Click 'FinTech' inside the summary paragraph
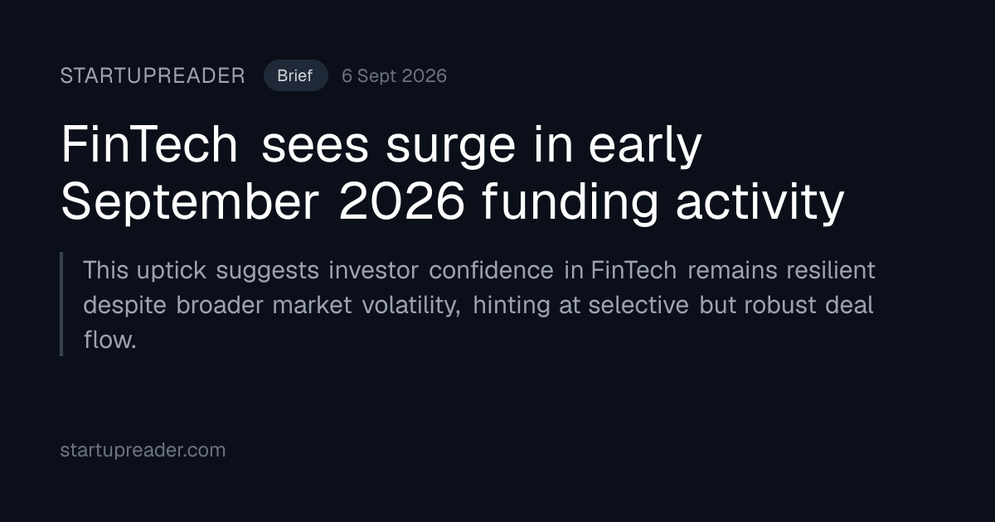 point(633,270)
